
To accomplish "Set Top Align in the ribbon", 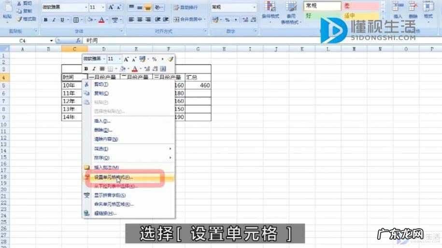I will click(131, 7).
